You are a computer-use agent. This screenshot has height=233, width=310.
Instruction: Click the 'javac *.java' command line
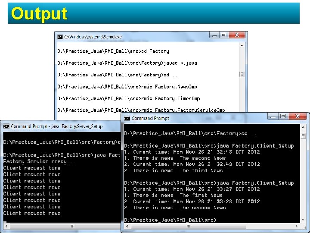coord(127,63)
